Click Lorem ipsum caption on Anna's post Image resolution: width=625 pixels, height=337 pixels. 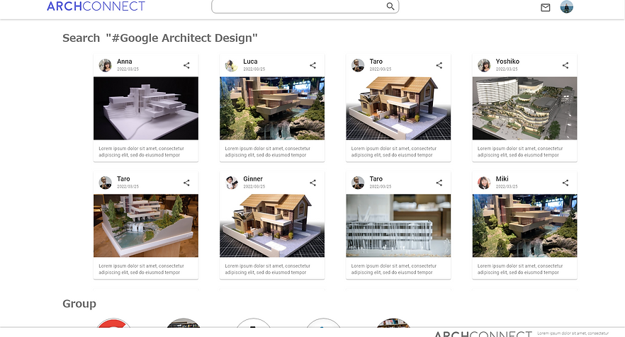[142, 152]
